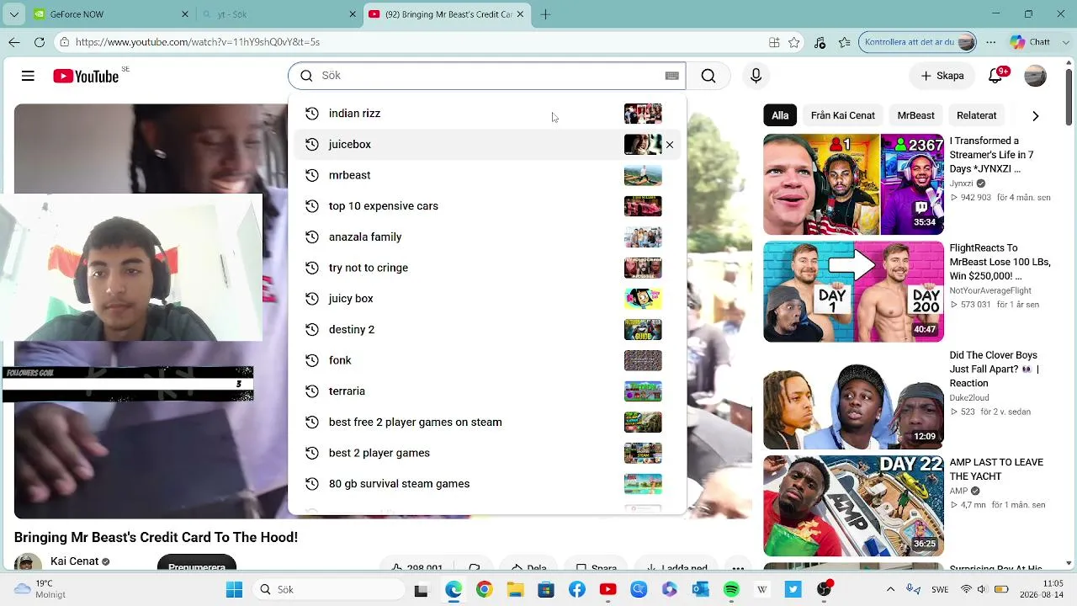This screenshot has width=1077, height=606.
Task: Open AMP LAST TO LEAVE THE YACHT title
Action: point(996,470)
